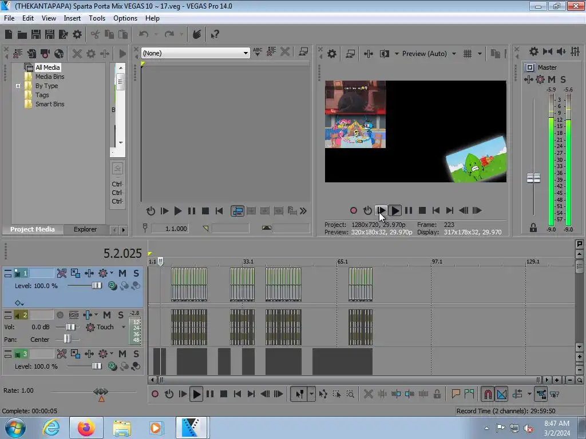Open the File menu
The height and width of the screenshot is (439, 586).
point(9,18)
